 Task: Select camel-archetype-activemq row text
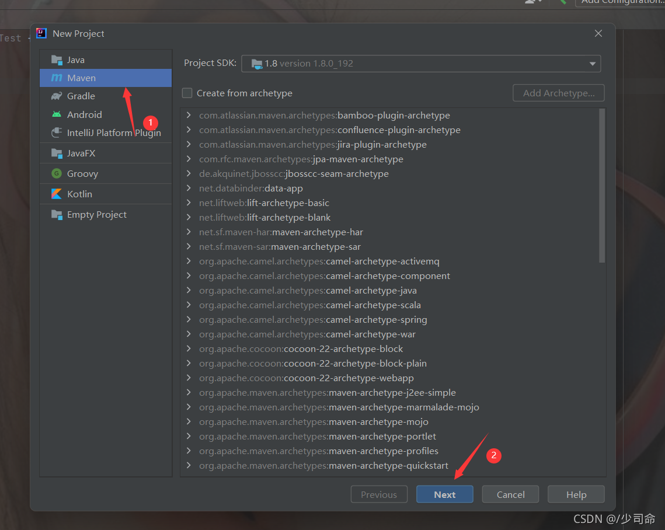(319, 261)
